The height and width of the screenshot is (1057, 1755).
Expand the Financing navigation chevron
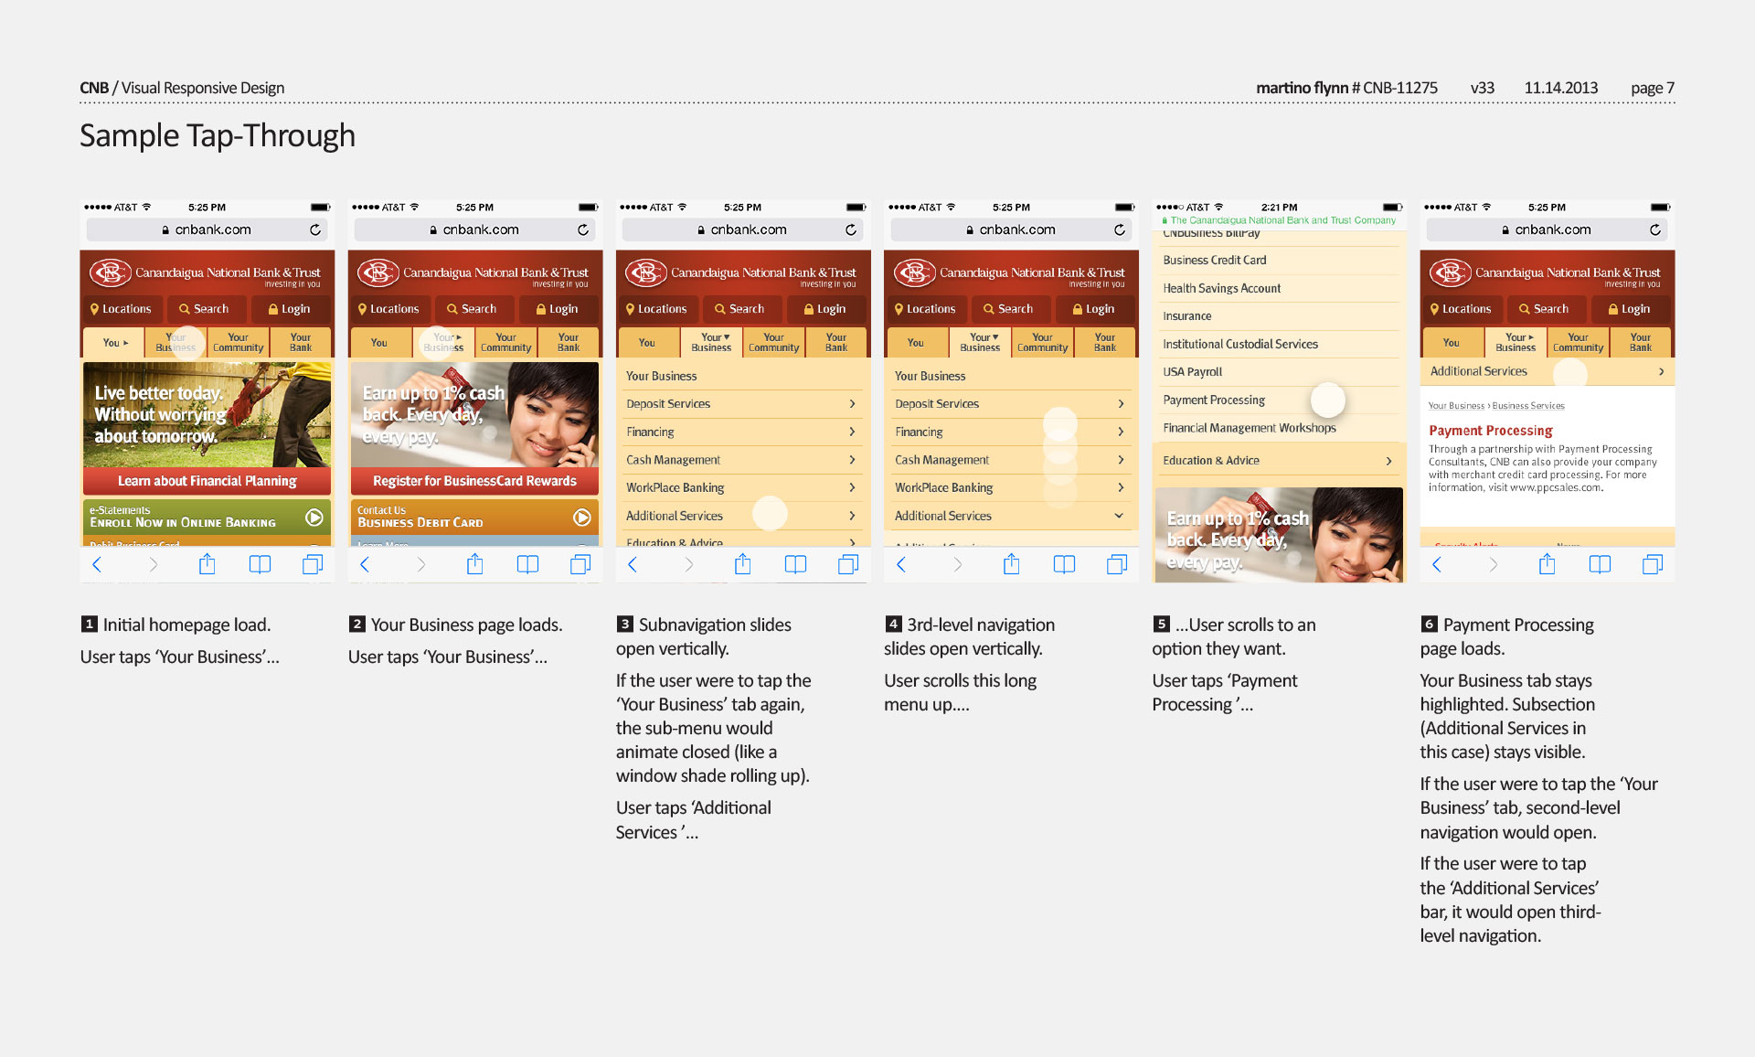point(853,435)
